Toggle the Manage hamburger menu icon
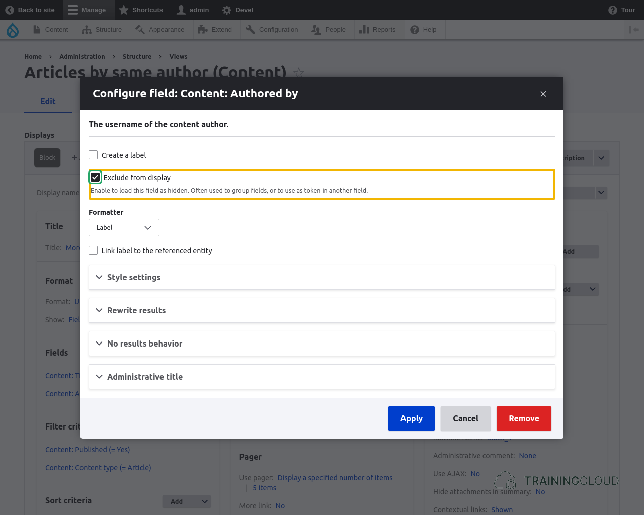Screen dimensions: 644x515 73,10
